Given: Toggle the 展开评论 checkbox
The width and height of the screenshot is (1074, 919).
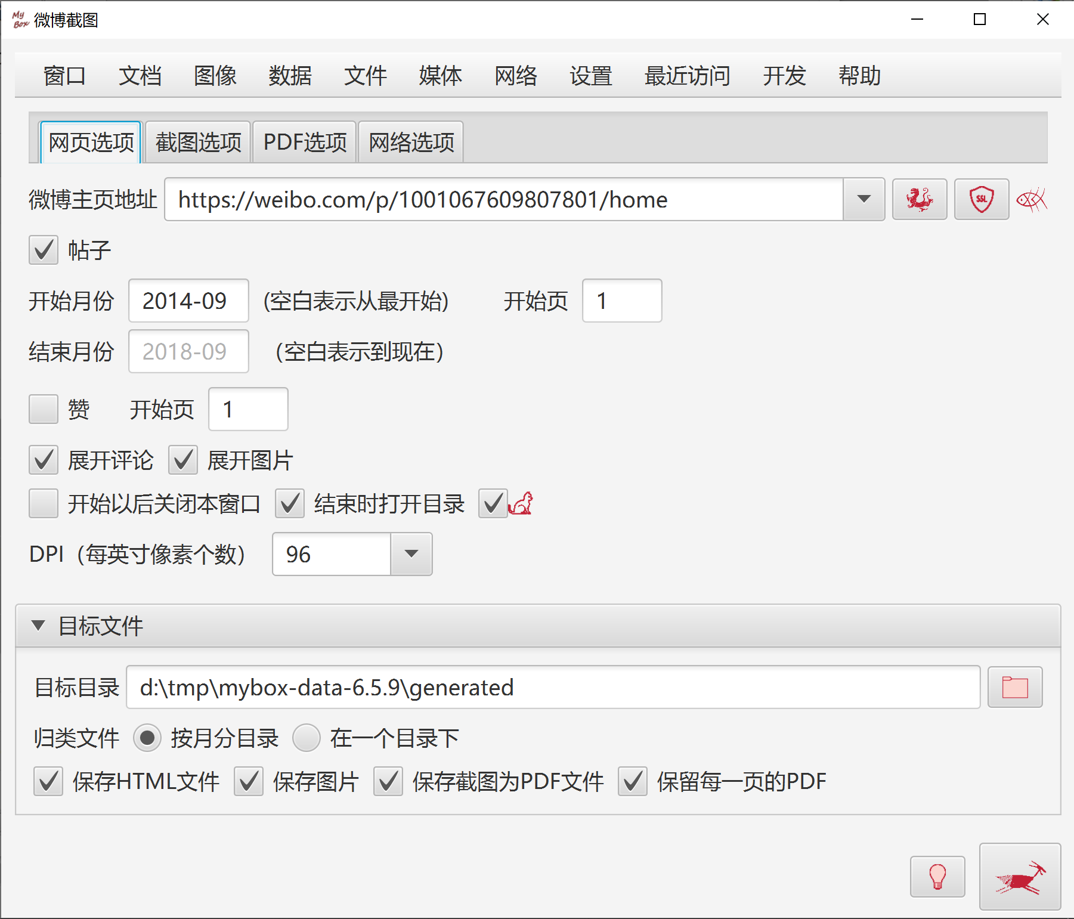Looking at the screenshot, I should [x=44, y=460].
